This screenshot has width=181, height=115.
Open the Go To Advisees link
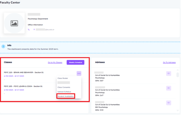point(169,62)
